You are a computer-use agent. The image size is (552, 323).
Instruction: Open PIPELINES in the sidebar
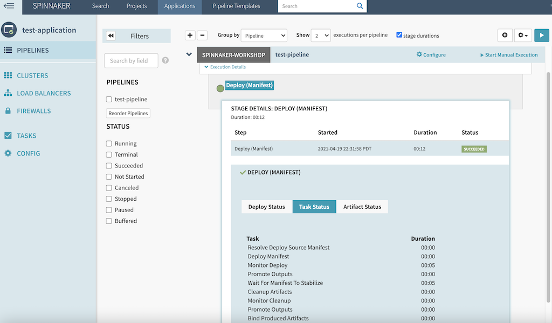pos(48,50)
